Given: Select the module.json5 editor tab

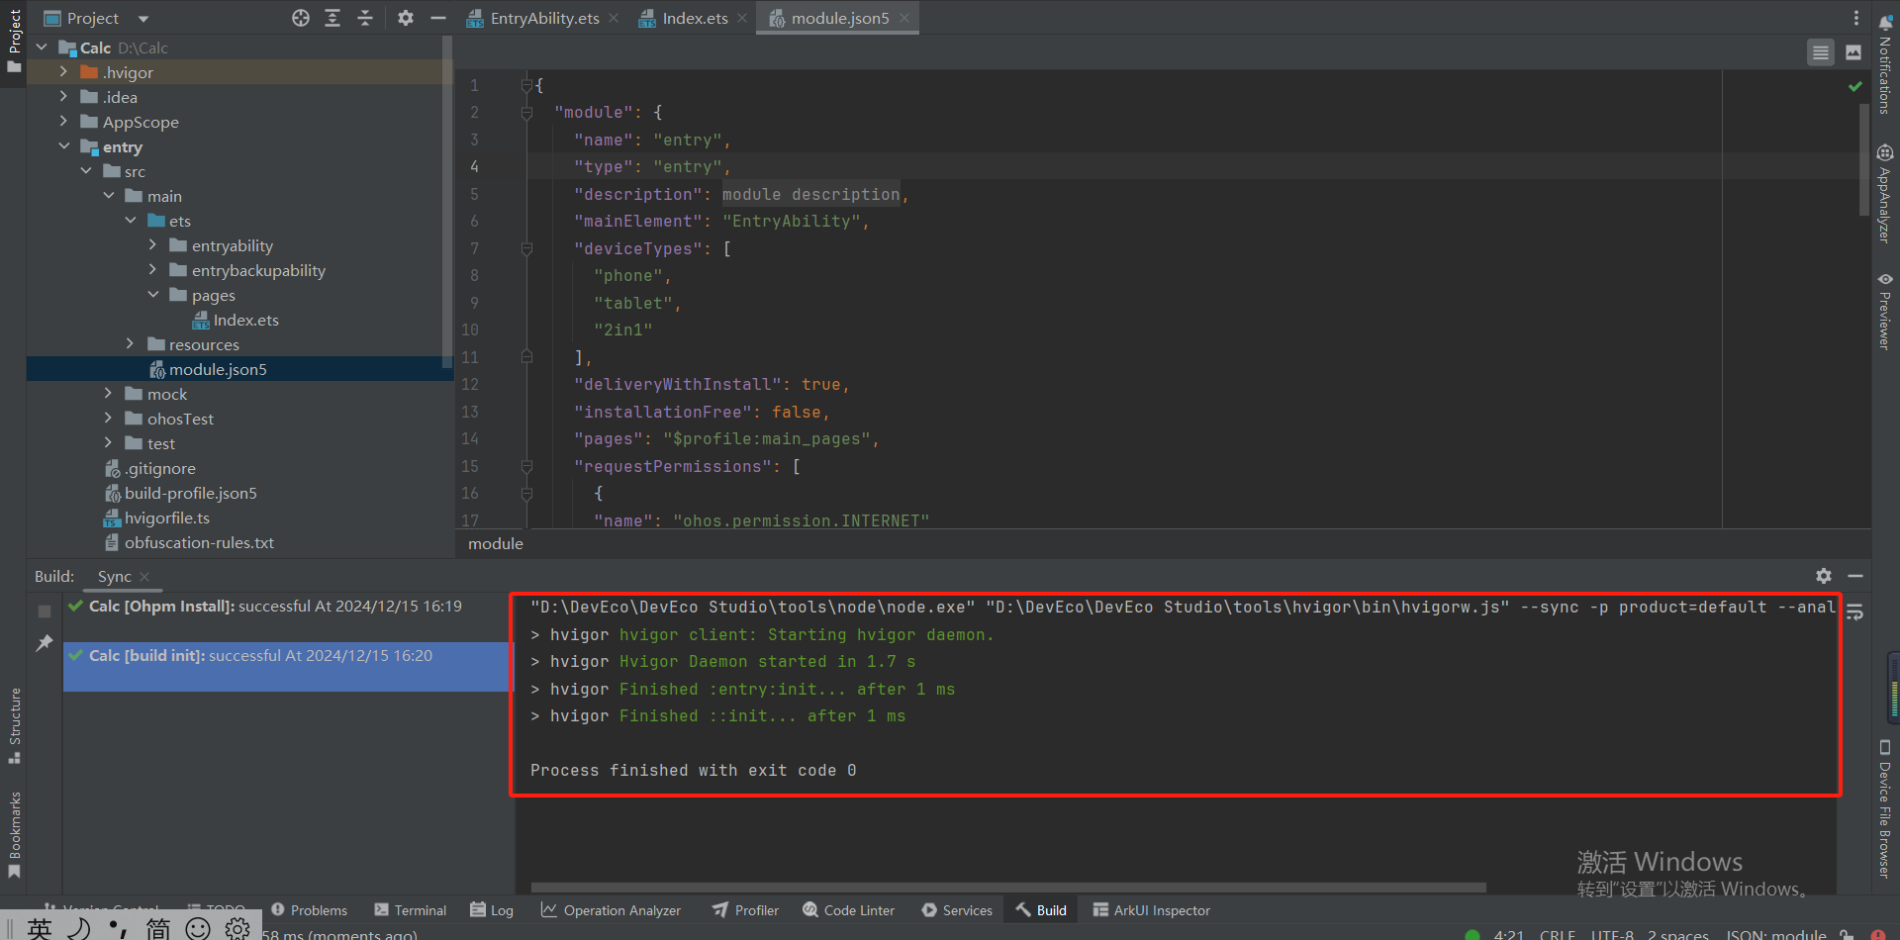Looking at the screenshot, I should [x=838, y=18].
